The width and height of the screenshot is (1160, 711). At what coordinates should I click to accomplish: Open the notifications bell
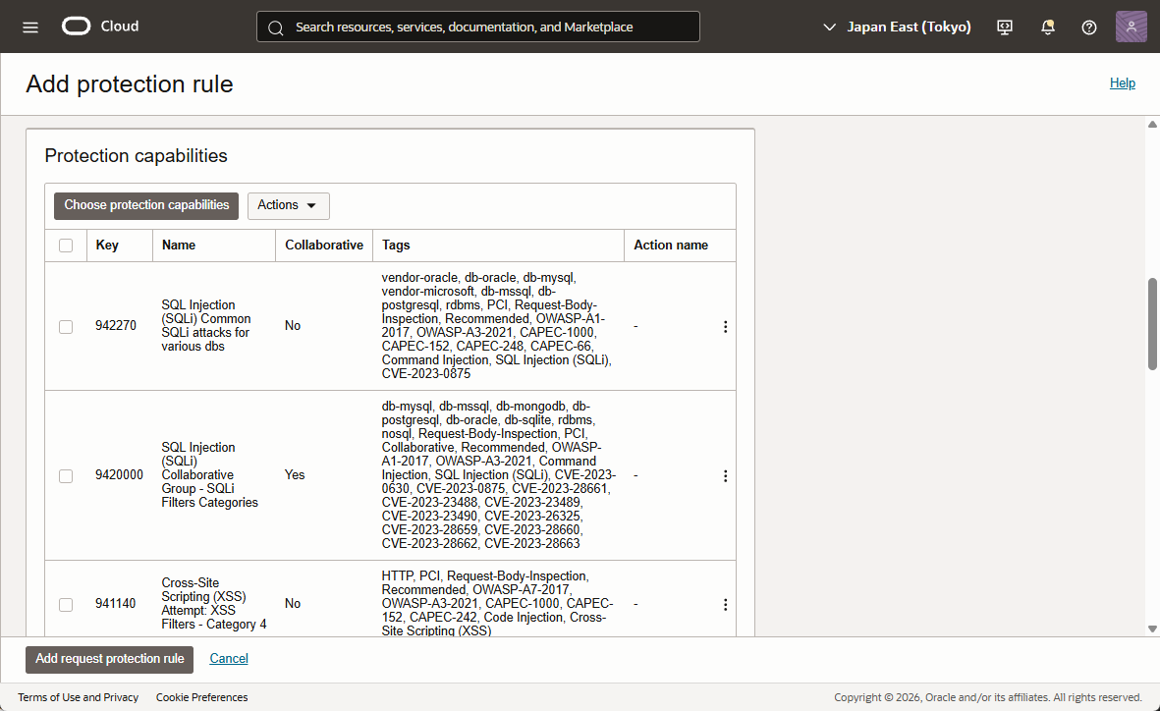pos(1047,27)
